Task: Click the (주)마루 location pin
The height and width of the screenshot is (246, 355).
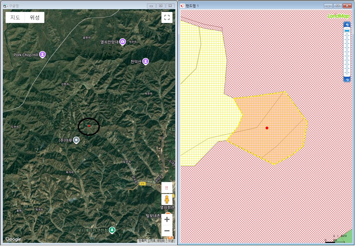Action: [x=76, y=140]
